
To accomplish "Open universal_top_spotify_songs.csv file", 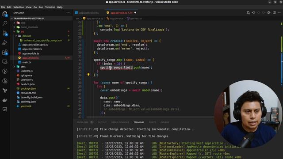I will (43, 40).
